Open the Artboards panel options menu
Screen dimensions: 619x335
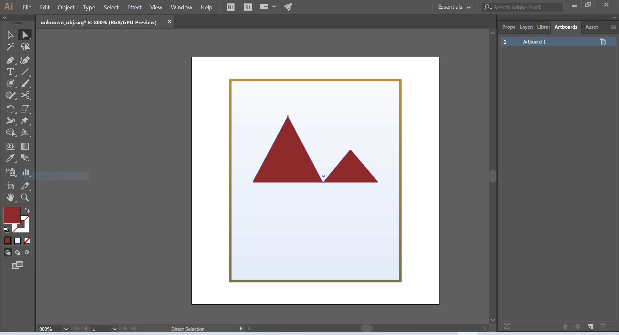click(613, 27)
